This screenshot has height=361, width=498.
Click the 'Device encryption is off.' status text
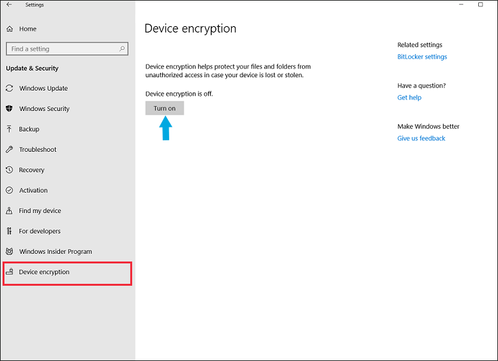point(179,94)
